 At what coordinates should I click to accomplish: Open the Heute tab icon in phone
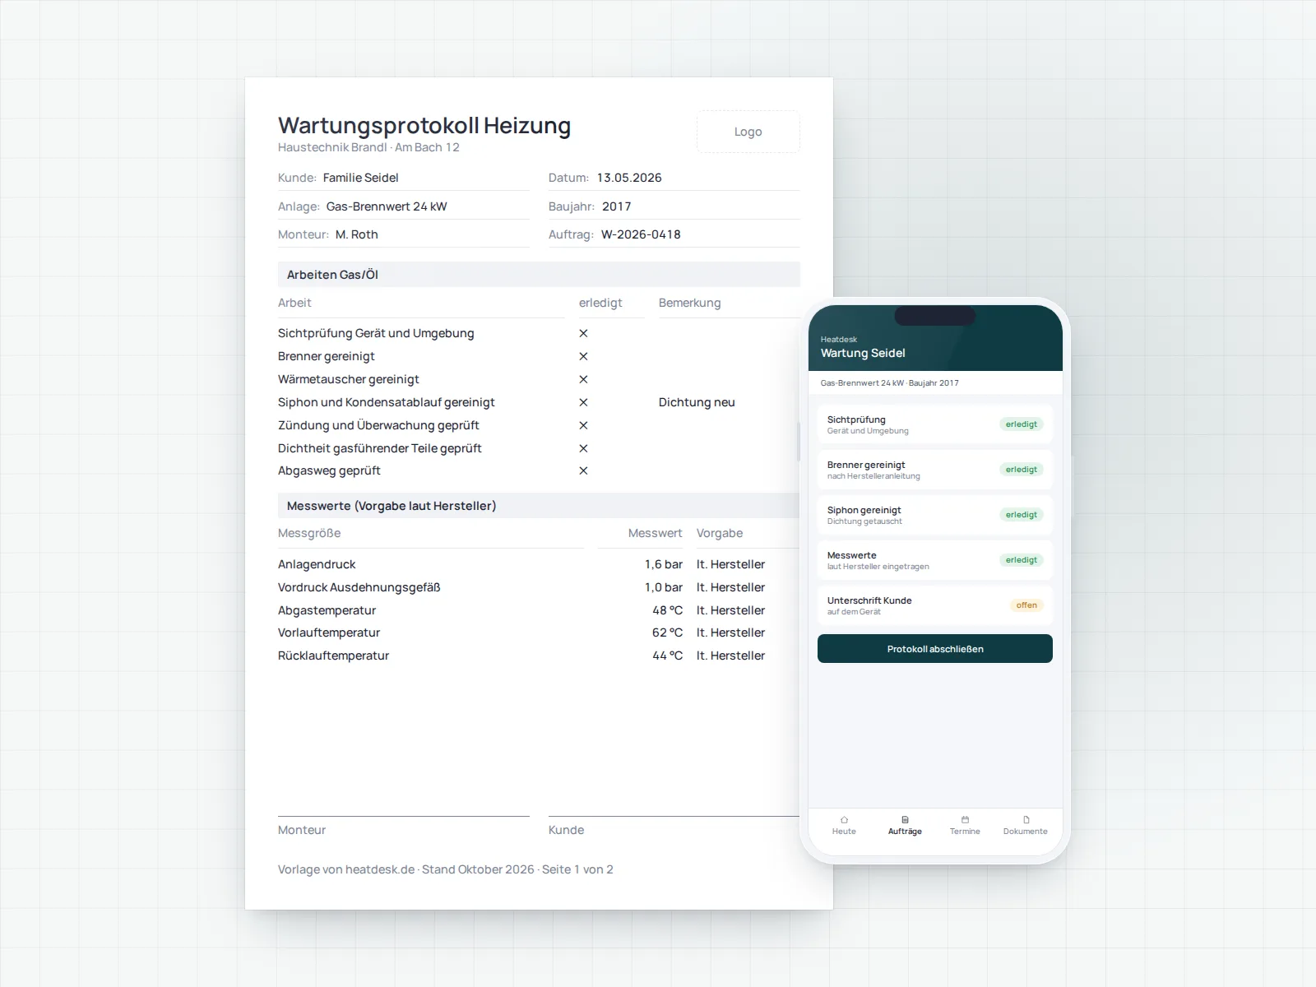pyautogui.click(x=844, y=820)
